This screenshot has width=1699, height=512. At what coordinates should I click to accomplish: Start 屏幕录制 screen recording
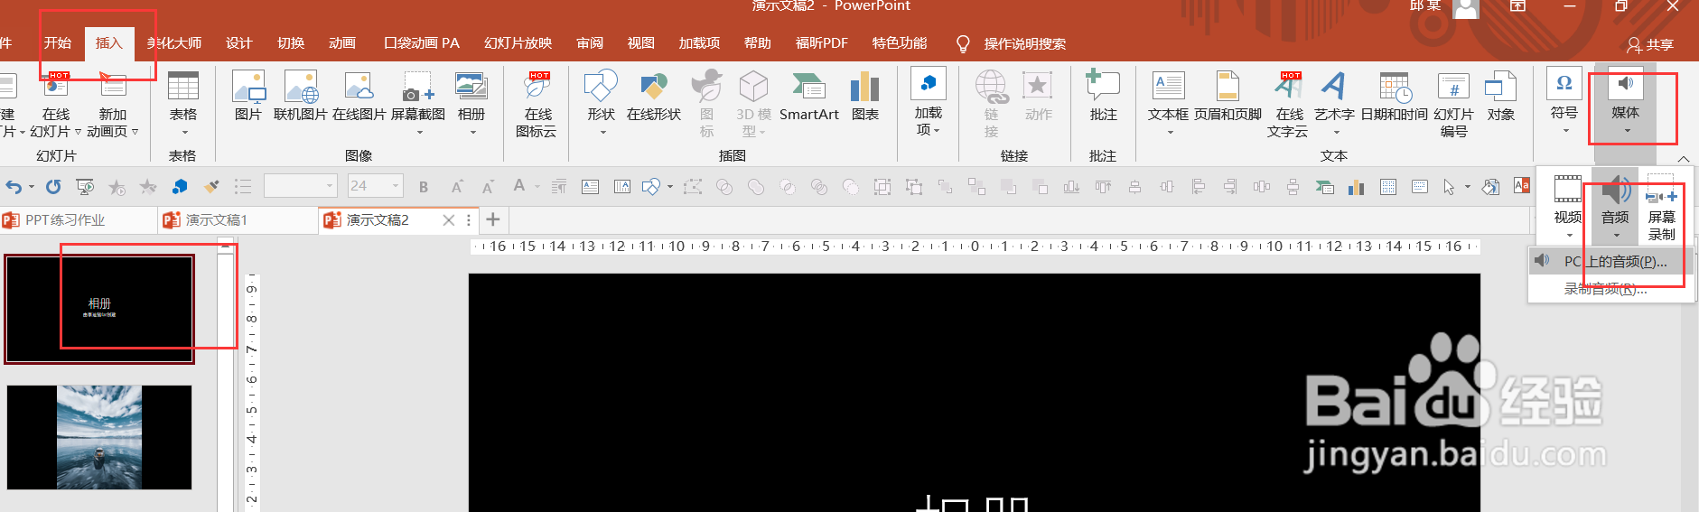coord(1662,206)
